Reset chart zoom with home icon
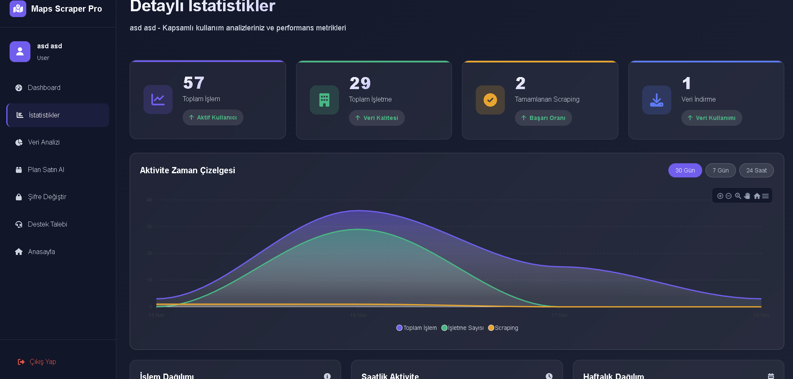Image resolution: width=793 pixels, height=379 pixels. 757,196
